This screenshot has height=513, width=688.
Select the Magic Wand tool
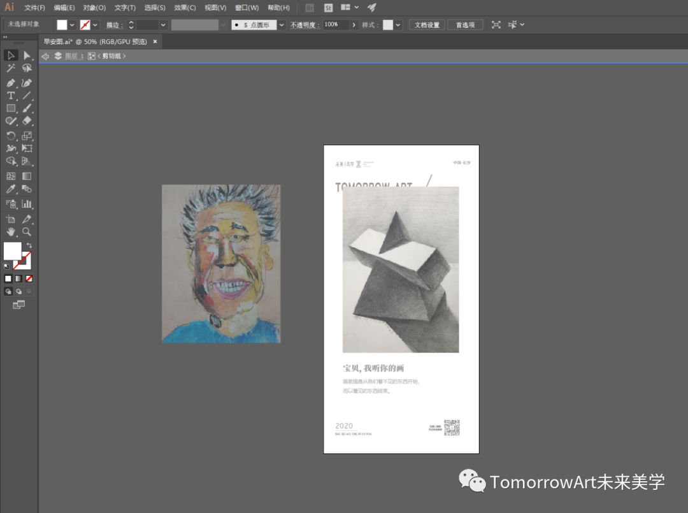11,68
